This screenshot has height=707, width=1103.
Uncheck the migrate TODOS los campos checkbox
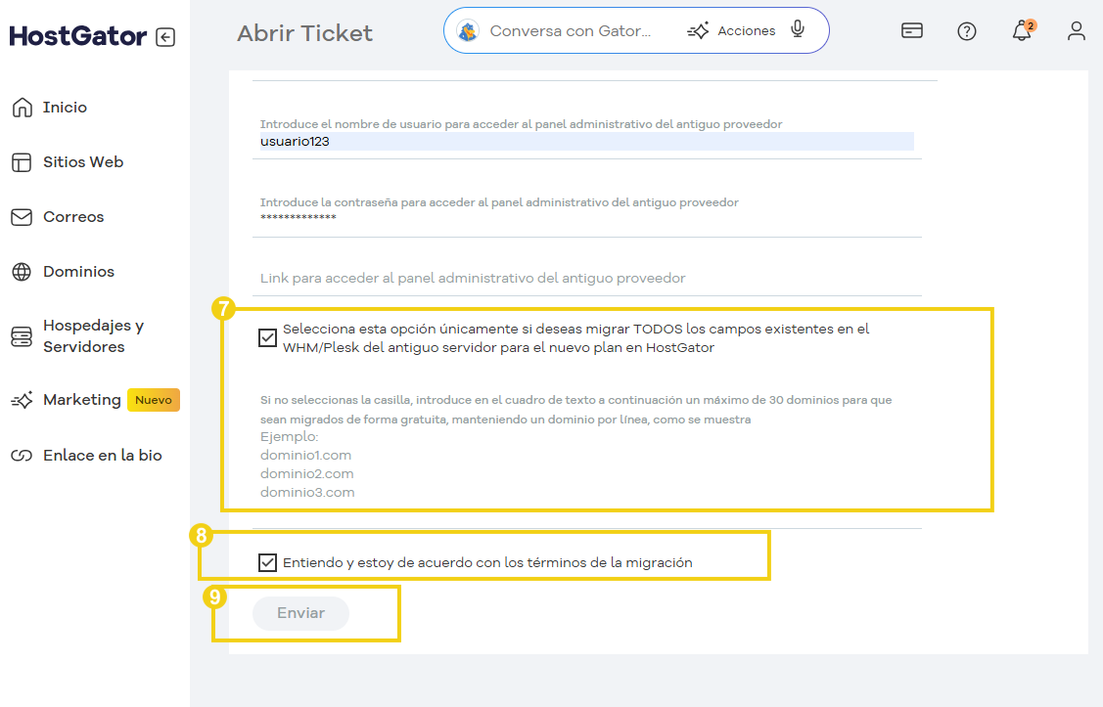point(266,337)
